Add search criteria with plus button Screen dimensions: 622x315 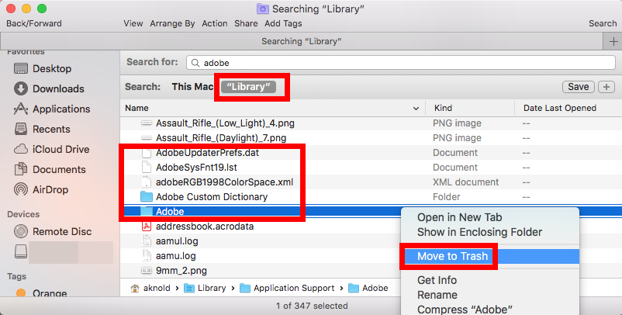click(x=606, y=87)
